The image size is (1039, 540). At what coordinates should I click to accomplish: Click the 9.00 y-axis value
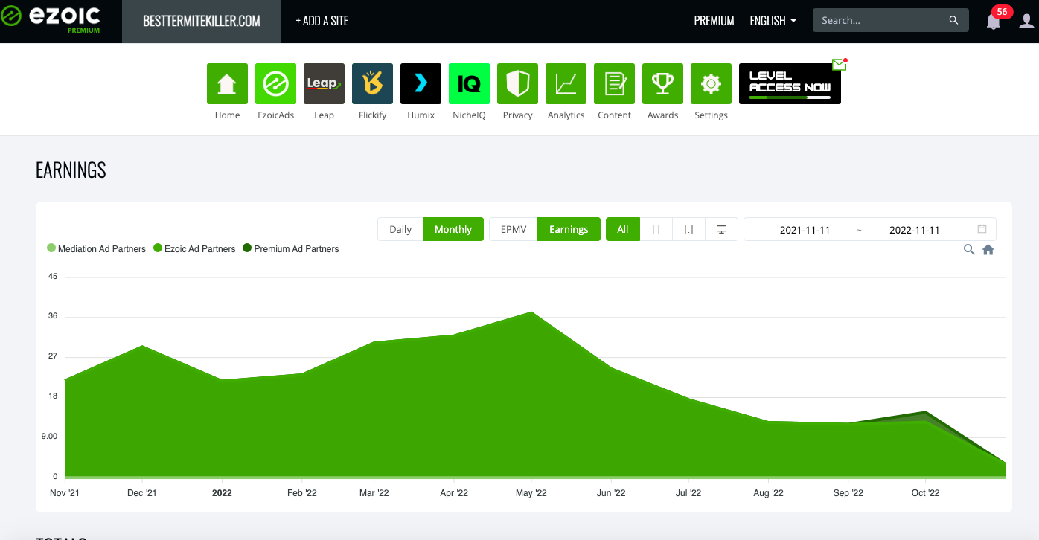pos(49,436)
